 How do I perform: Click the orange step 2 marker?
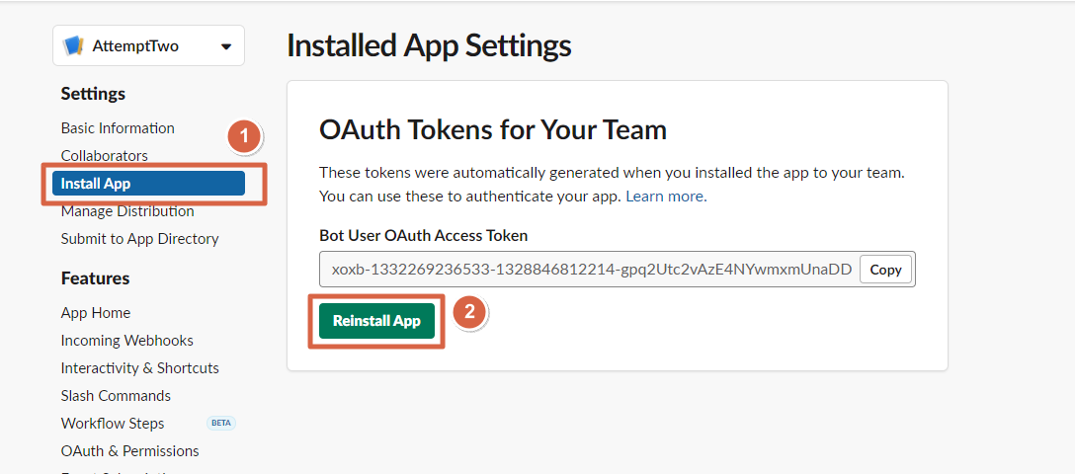pos(470,313)
